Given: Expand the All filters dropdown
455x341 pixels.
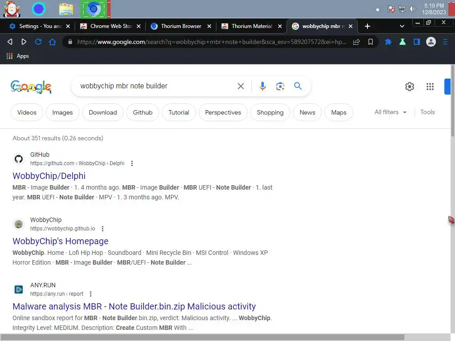Looking at the screenshot, I should point(391,112).
